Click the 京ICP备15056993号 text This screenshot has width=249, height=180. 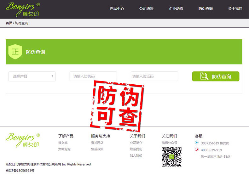tap(20, 171)
